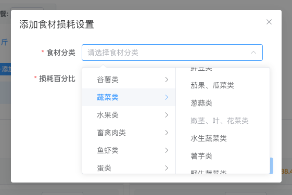Choose 薯芋类 subcategory

(223, 156)
